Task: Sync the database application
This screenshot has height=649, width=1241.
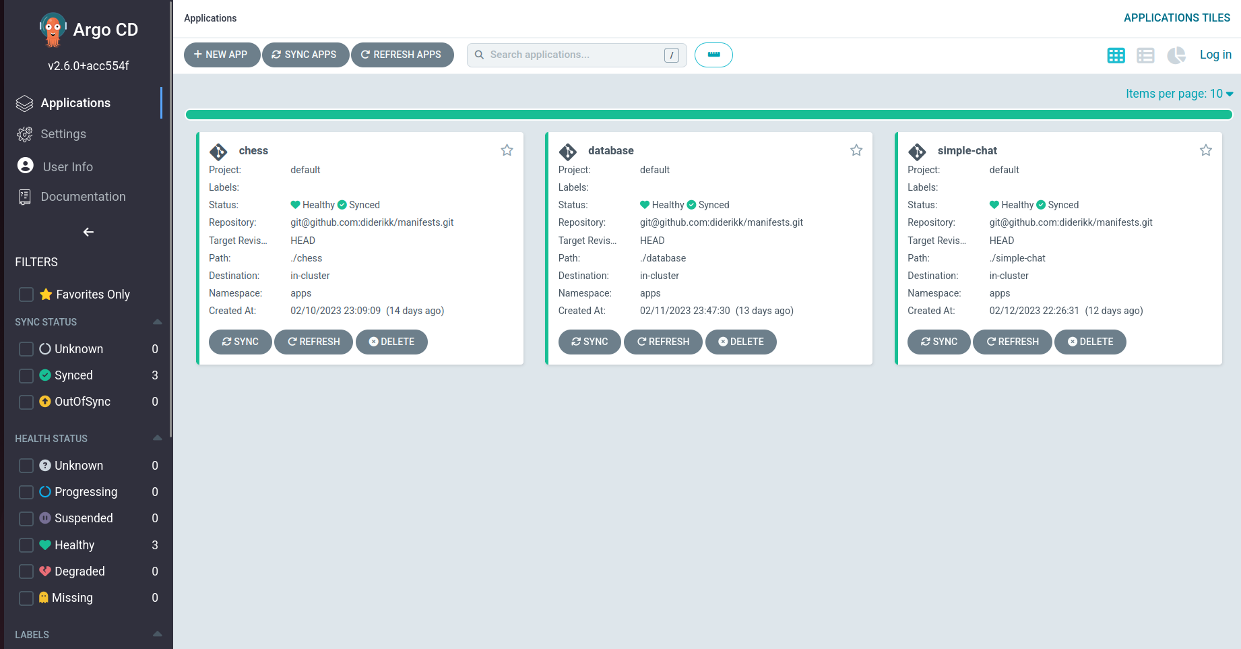Action: tap(590, 342)
